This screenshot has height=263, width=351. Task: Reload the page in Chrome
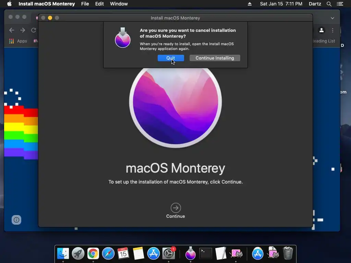click(34, 30)
